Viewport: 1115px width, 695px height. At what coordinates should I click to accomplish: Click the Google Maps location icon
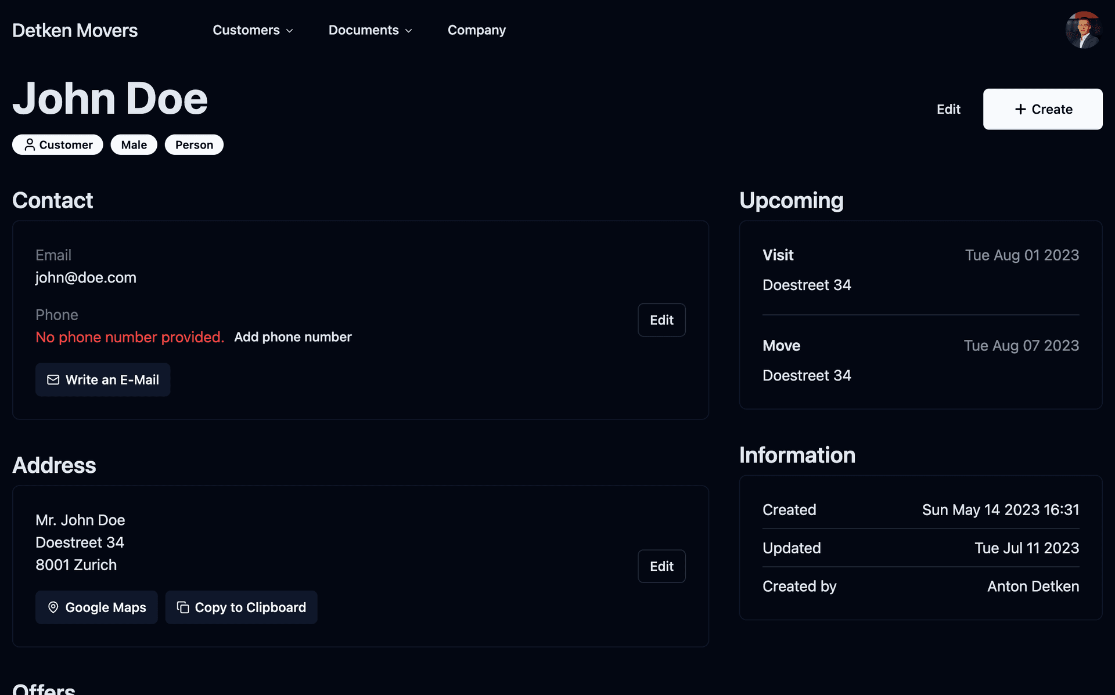tap(53, 607)
